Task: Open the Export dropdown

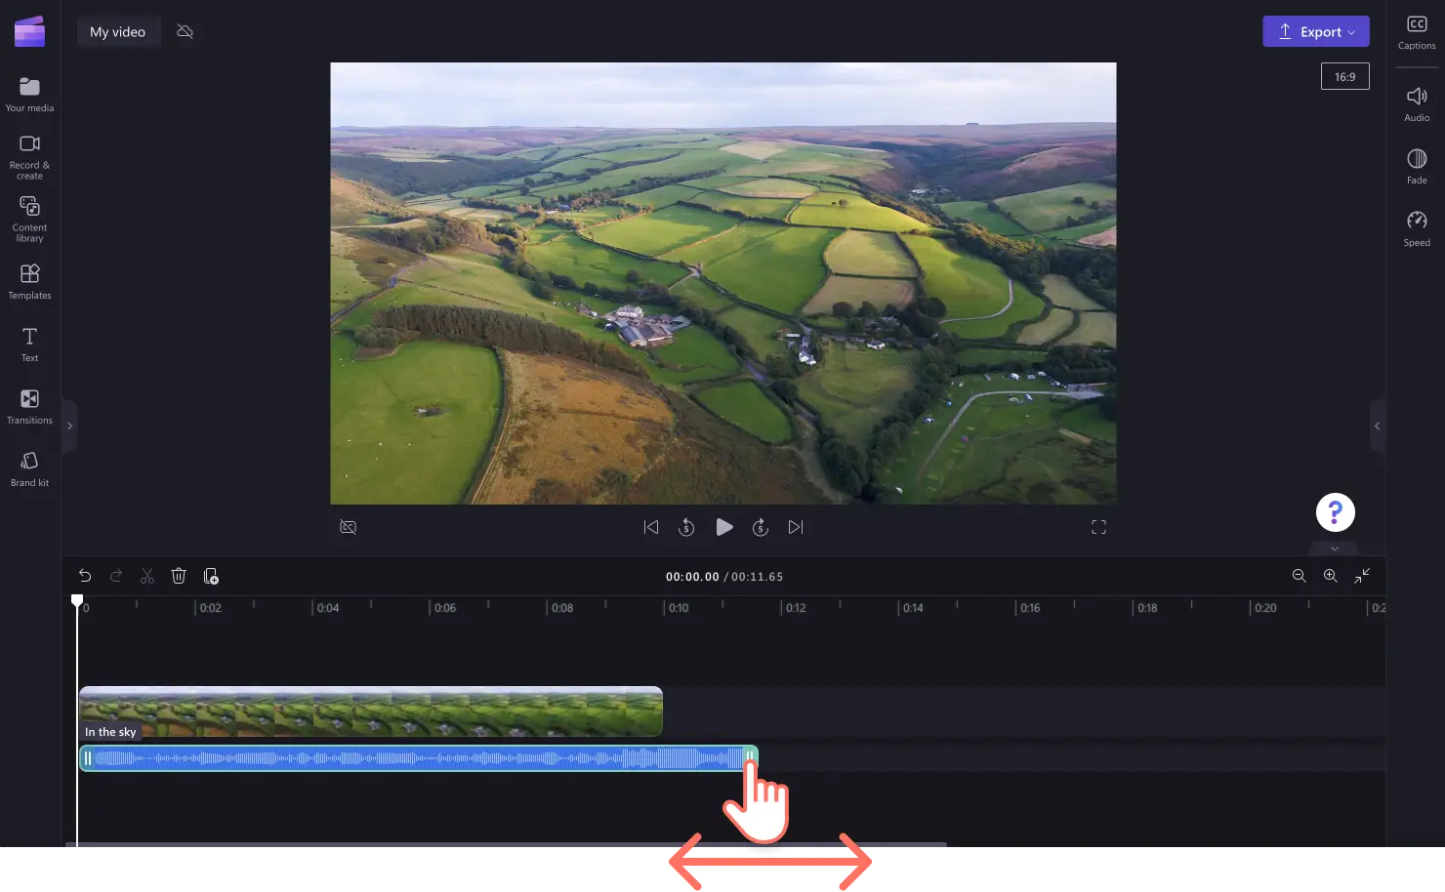Action: 1315,31
